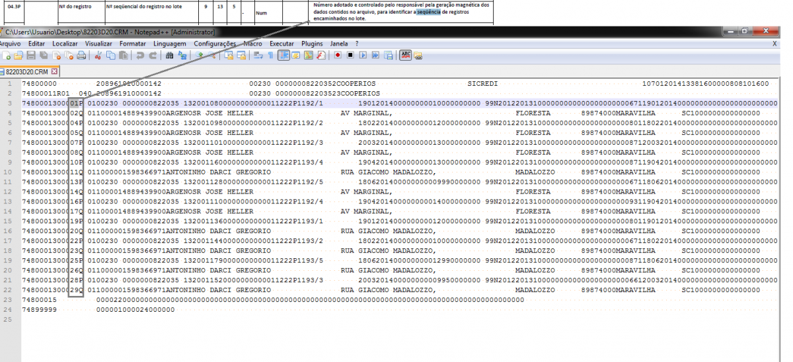Click AV MARGINAL text on line 4
Viewport: 793px width, 362px height.
point(365,113)
